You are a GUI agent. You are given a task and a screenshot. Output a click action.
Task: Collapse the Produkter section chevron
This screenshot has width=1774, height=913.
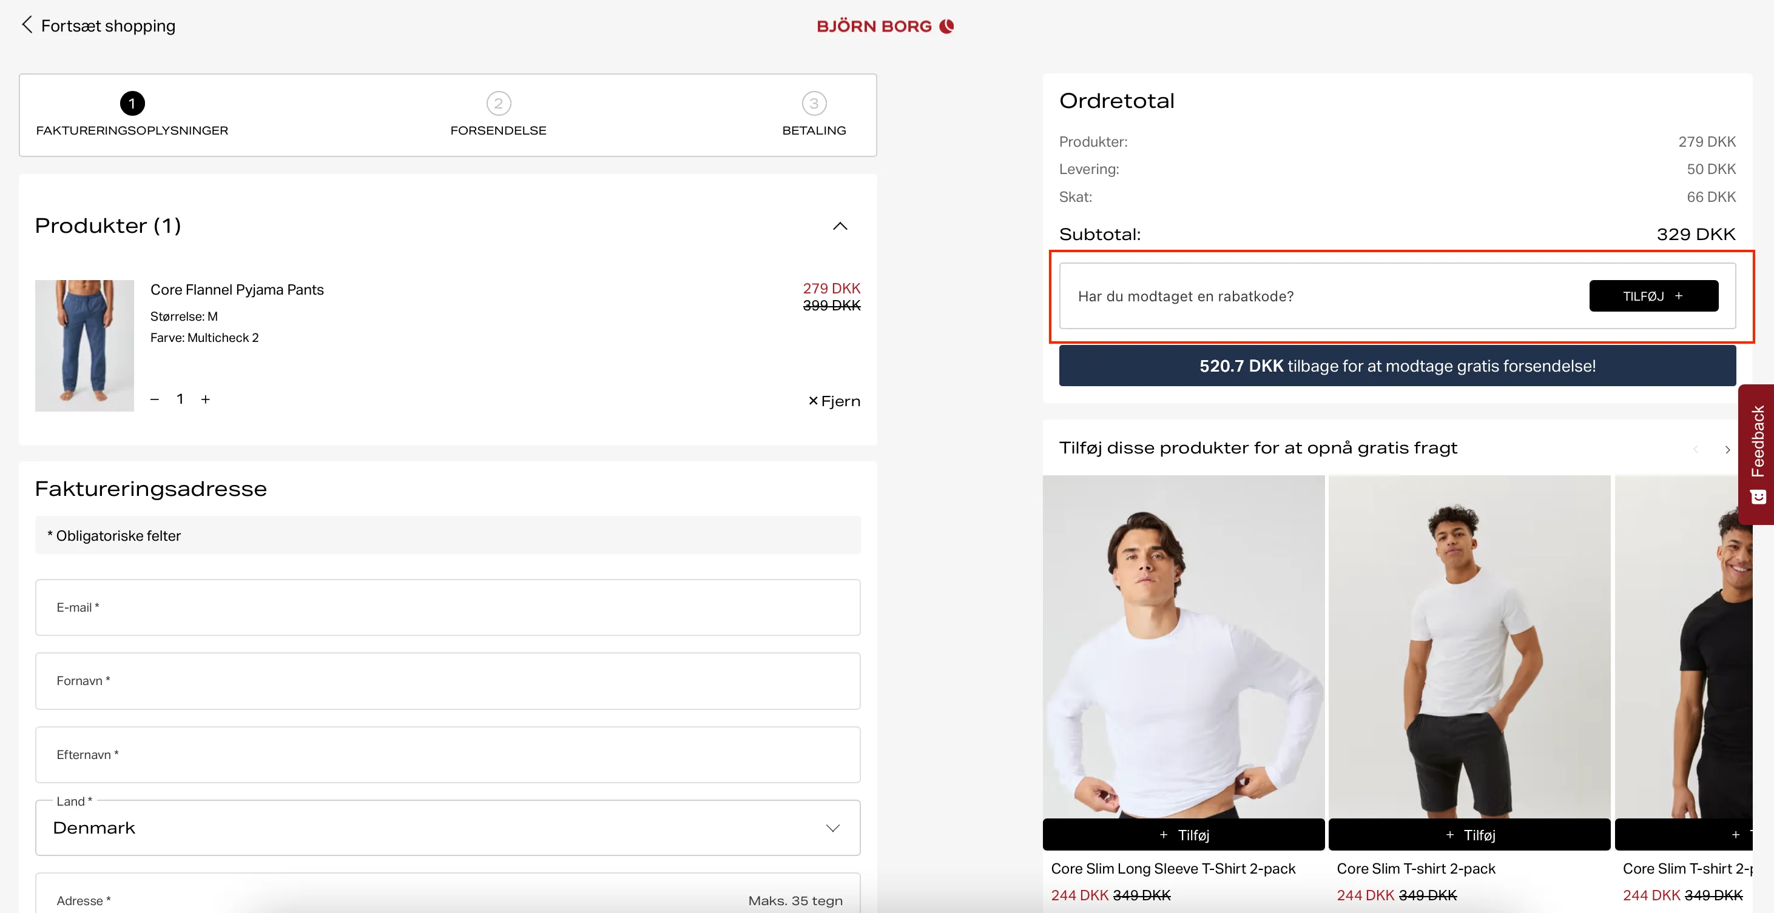pos(840,226)
